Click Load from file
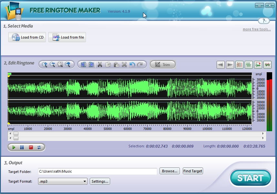 pos(67,37)
